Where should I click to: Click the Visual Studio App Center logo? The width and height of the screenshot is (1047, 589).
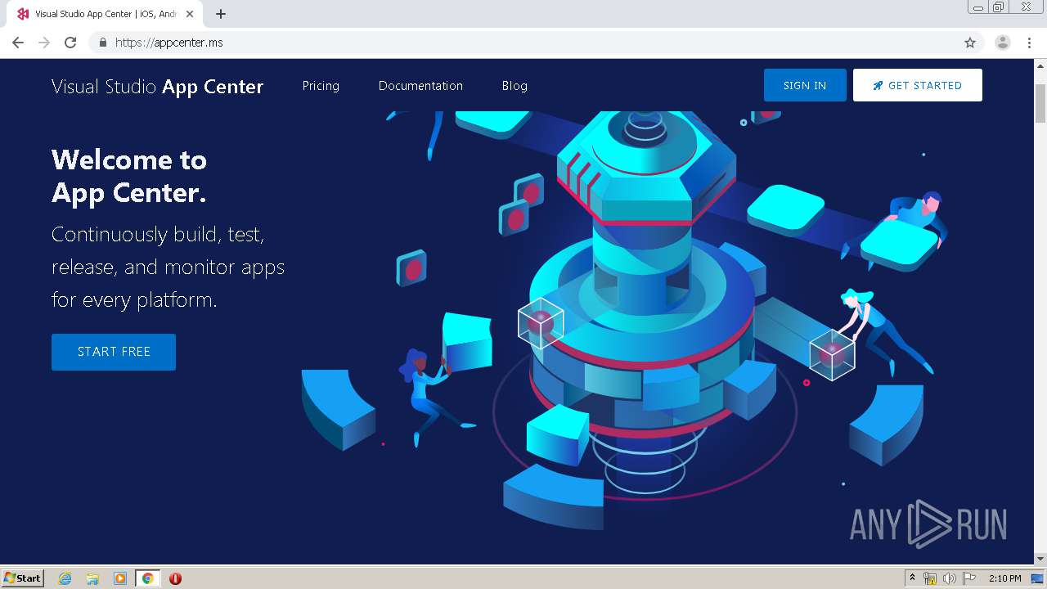(x=157, y=87)
